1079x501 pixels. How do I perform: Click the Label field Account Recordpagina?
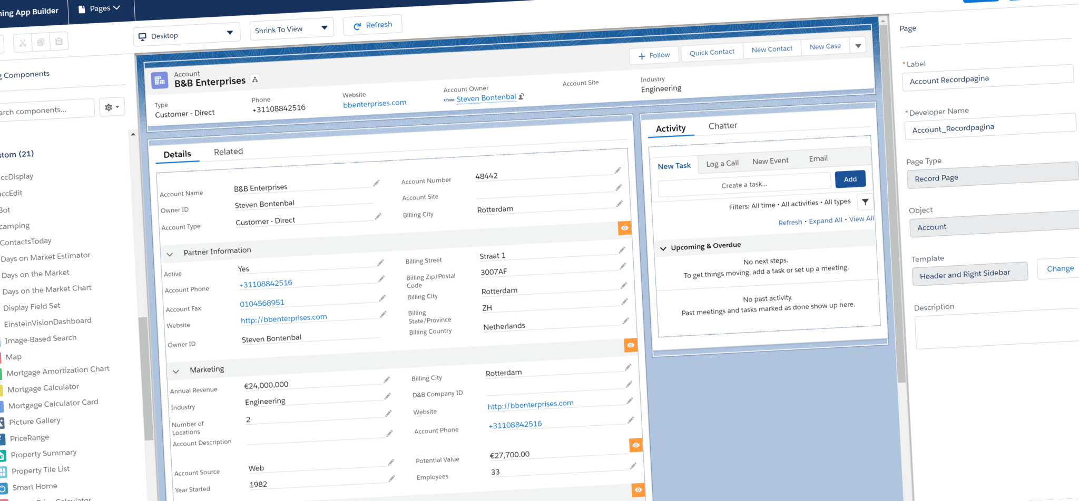(988, 77)
